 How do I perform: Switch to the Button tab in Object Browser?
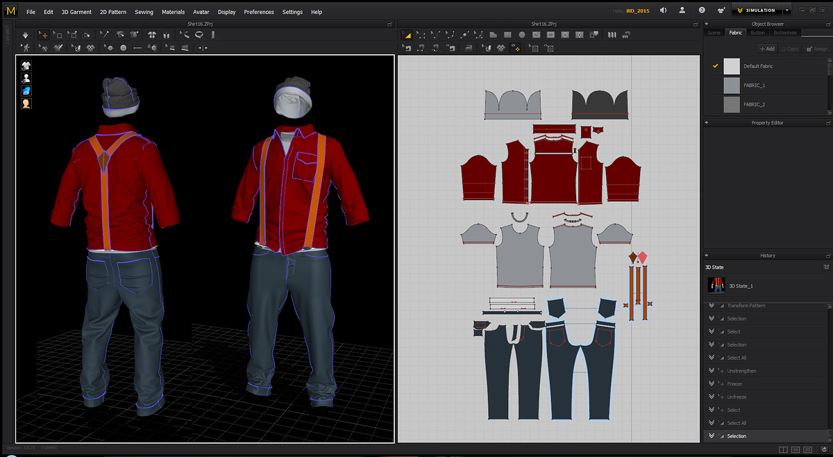pyautogui.click(x=757, y=33)
